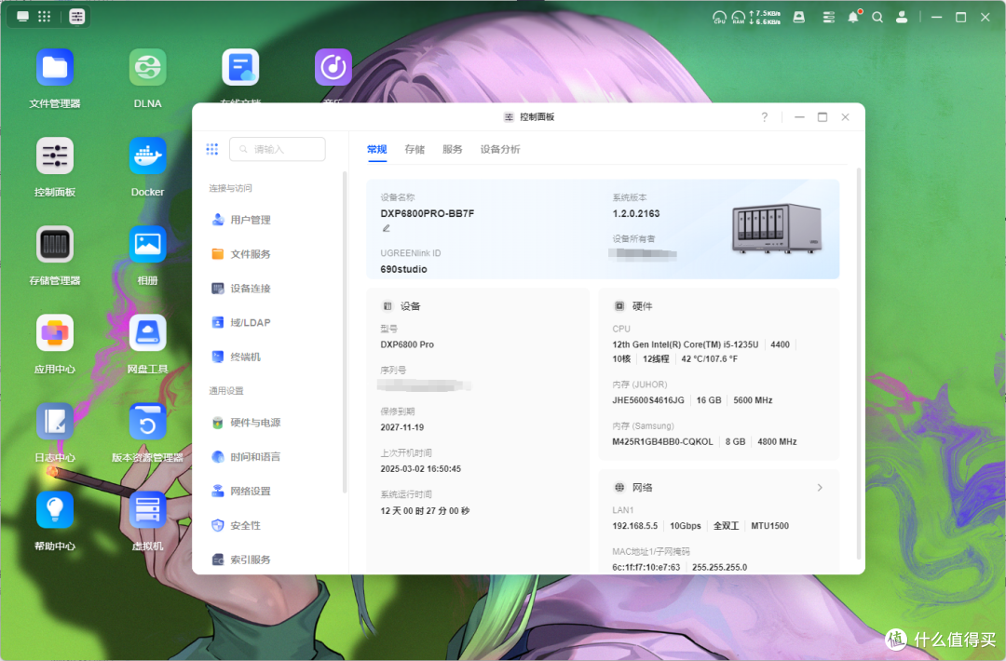Viewport: 1006px width, 661px height.
Task: Click the system version 1.2.0.2163
Action: (636, 213)
